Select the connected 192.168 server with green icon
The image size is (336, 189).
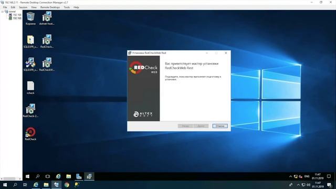coord(15,18)
